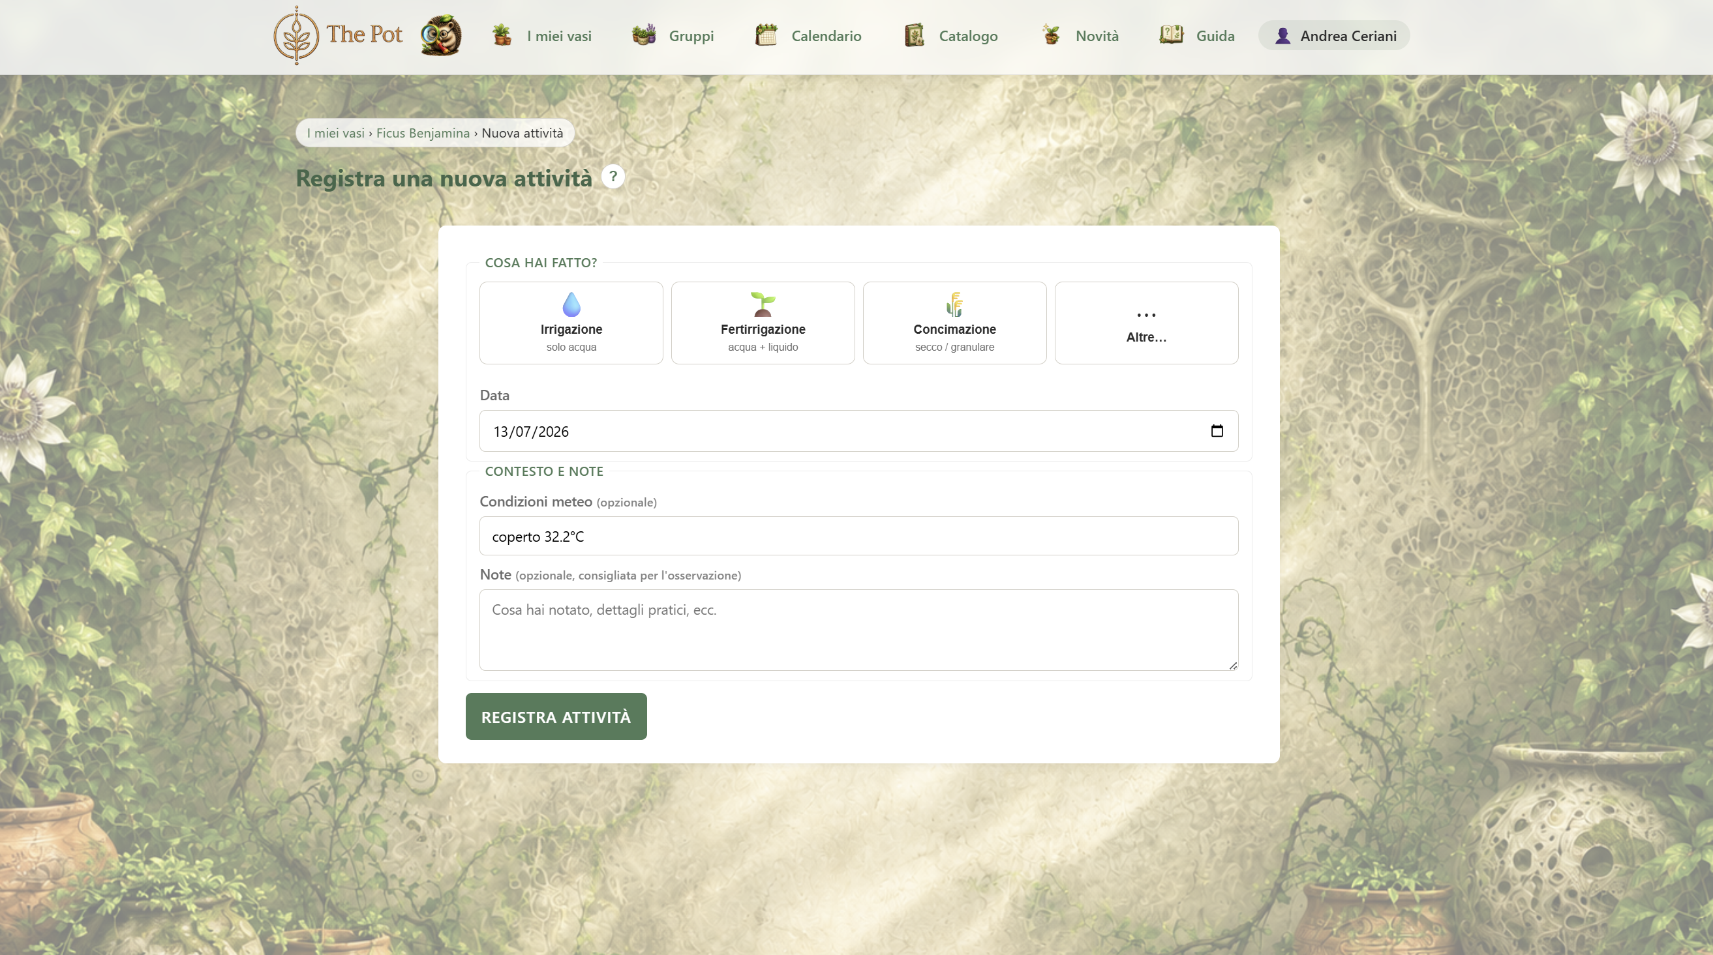This screenshot has width=1713, height=955.
Task: Select Irrigazione solo acqua activity
Action: (x=571, y=323)
